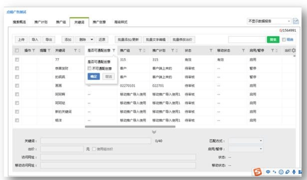Viewport: 307px width, 180px height.
Task: Open the 不显示数据报告 dropdown
Action: point(269,21)
